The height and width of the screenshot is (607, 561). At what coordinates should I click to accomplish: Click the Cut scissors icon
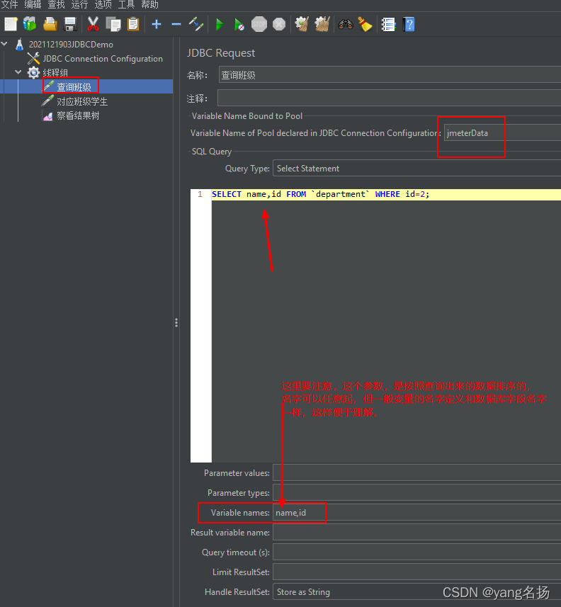click(x=93, y=25)
